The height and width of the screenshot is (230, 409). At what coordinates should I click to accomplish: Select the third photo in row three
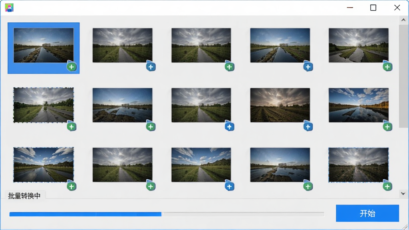tap(201, 165)
